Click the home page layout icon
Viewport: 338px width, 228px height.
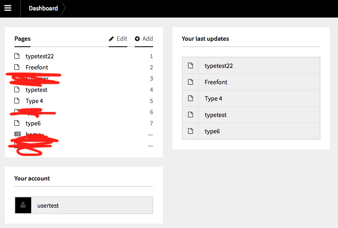tap(17, 134)
